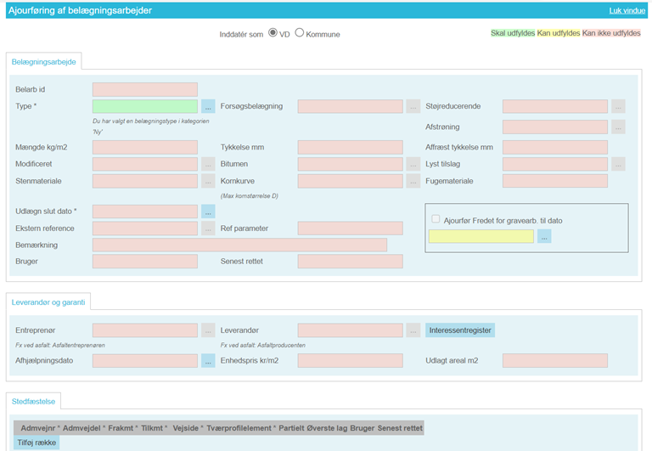Open the Leverandør og garanti tab
The height and width of the screenshot is (451, 652).
click(50, 302)
